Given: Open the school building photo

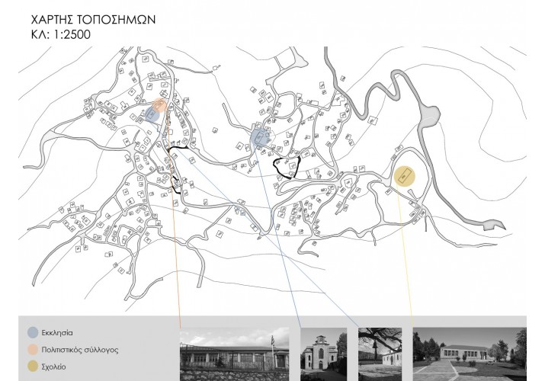Looking at the screenshot, I should [x=470, y=354].
